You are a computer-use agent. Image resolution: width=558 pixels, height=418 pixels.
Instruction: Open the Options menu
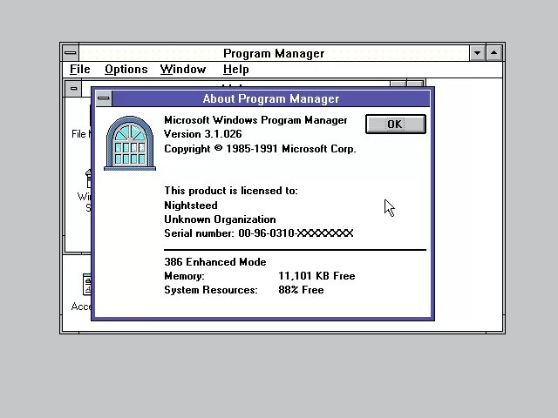(126, 70)
